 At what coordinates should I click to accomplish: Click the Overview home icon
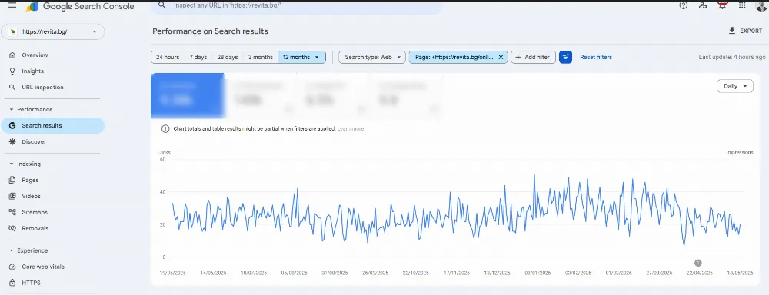tap(13, 55)
